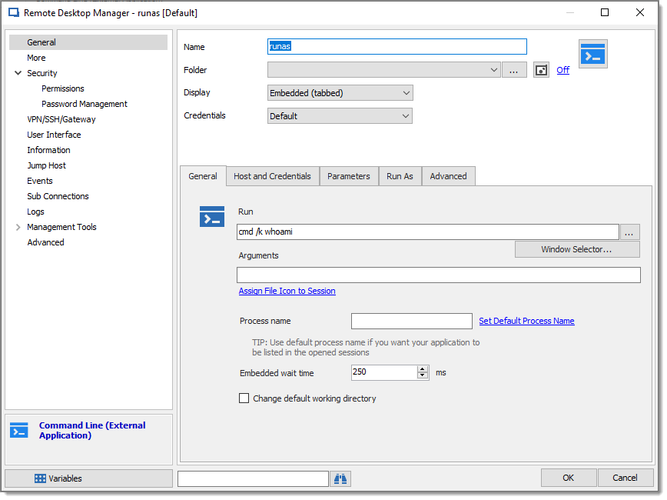Click the Remote Desktop Manager title bar icon

click(14, 13)
